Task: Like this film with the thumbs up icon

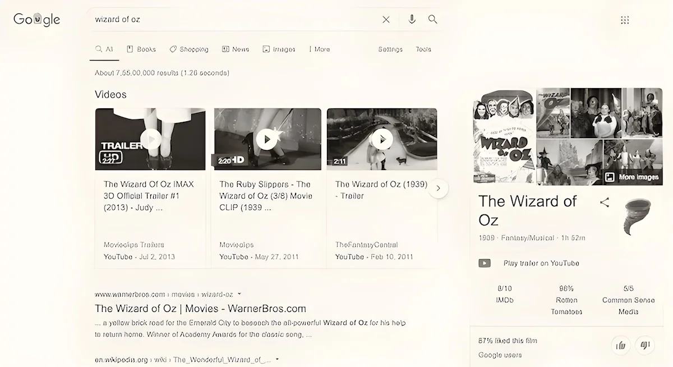Action: point(621,345)
